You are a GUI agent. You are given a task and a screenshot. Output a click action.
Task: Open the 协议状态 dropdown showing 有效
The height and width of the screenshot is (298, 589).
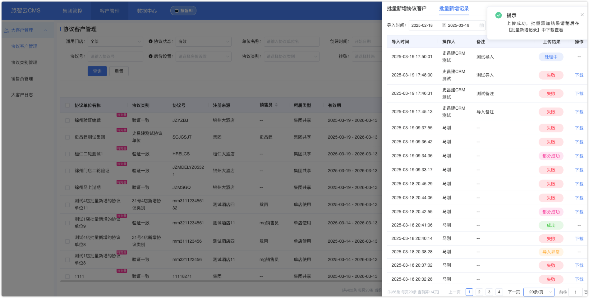click(204, 42)
